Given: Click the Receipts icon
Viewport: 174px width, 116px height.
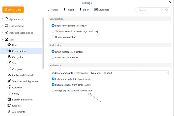Looking at the screenshot, I should click(x=9, y=105).
